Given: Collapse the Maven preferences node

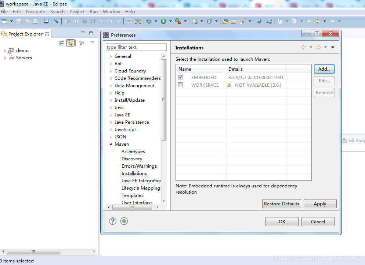Looking at the screenshot, I should click(x=111, y=144).
